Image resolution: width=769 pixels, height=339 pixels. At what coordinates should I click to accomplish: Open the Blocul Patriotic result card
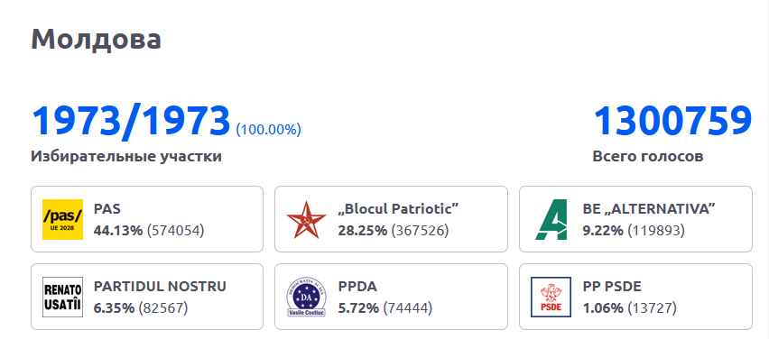tap(391, 219)
